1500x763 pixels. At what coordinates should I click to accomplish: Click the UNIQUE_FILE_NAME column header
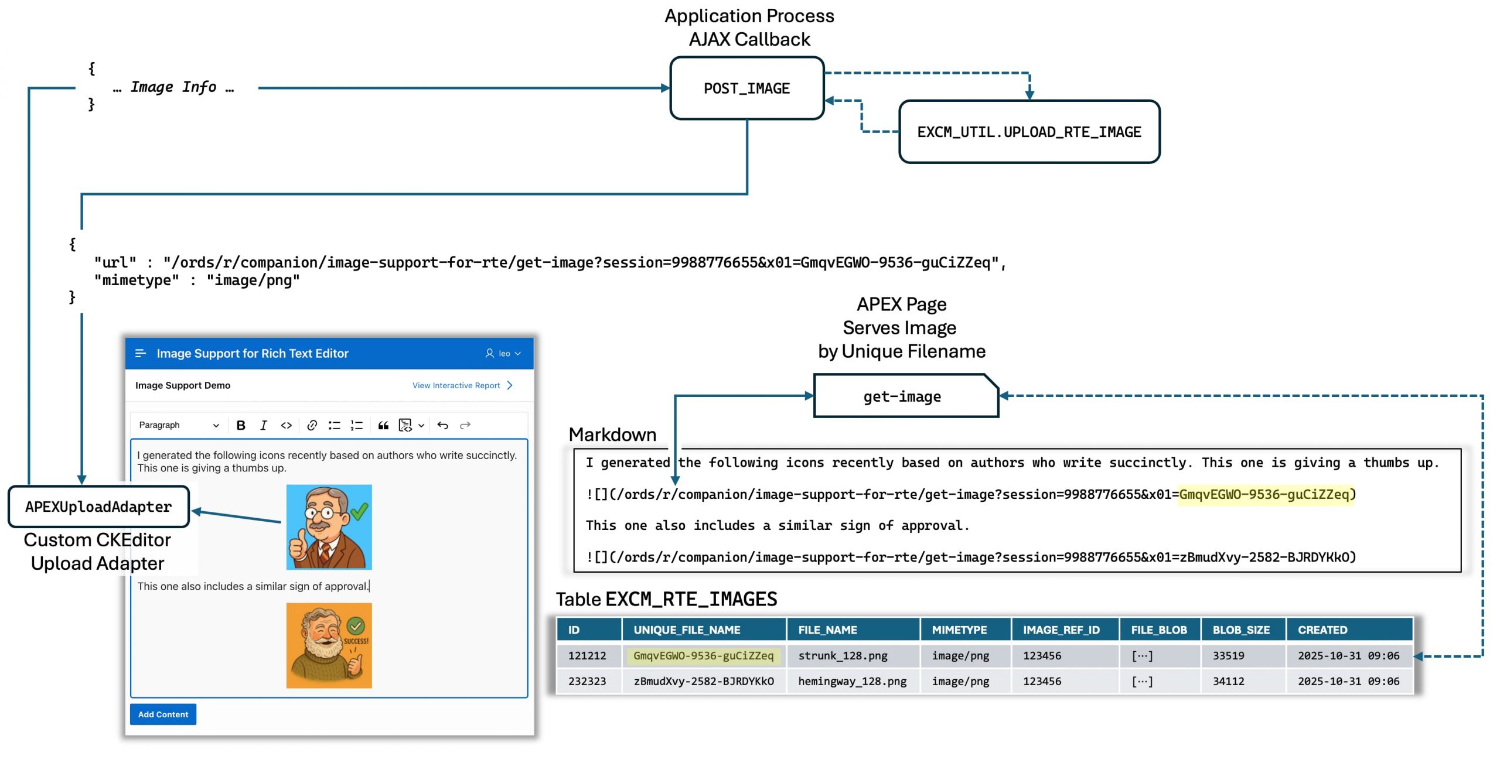[x=687, y=630]
